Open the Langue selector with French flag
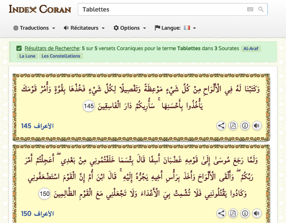Image resolution: width=286 pixels, height=223 pixels. pos(175,28)
